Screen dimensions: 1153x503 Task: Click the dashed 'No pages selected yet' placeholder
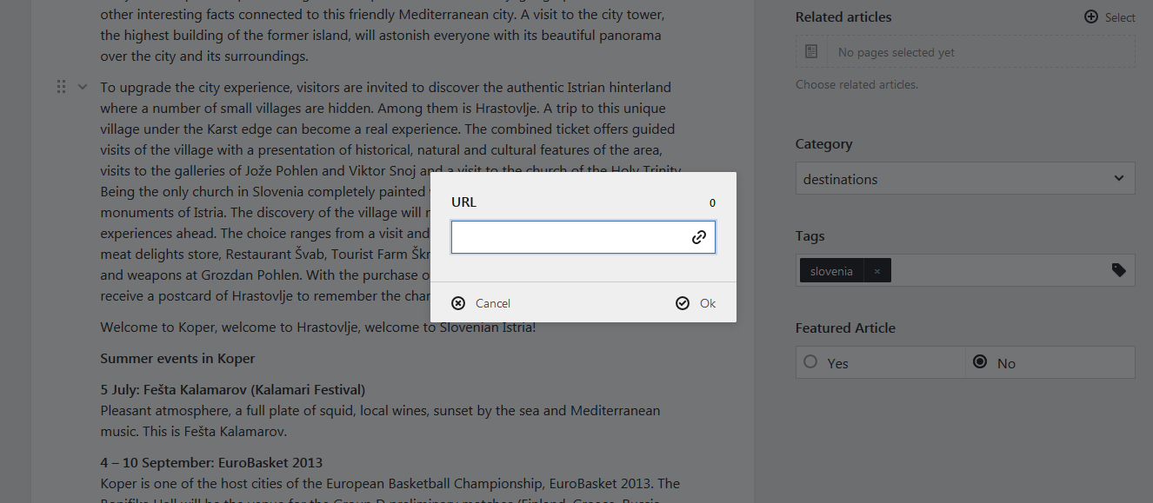click(x=965, y=50)
